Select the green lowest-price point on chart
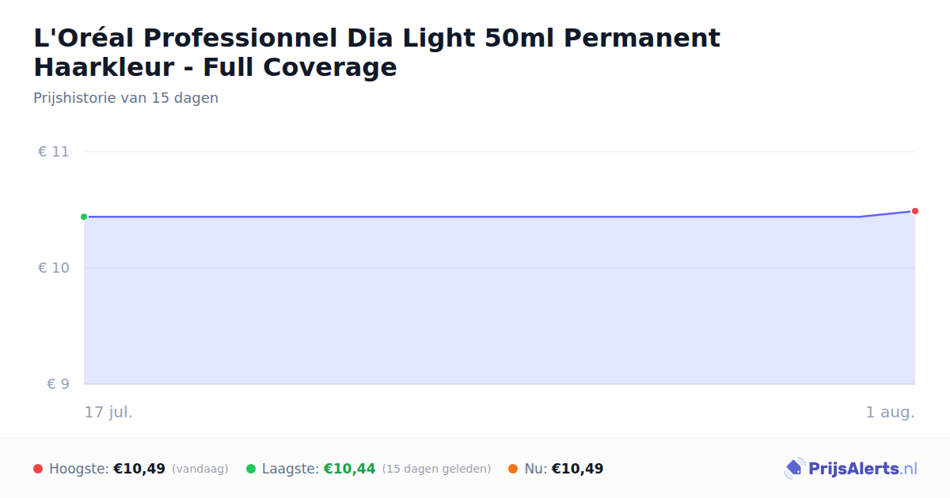The width and height of the screenshot is (950, 498). (x=84, y=217)
